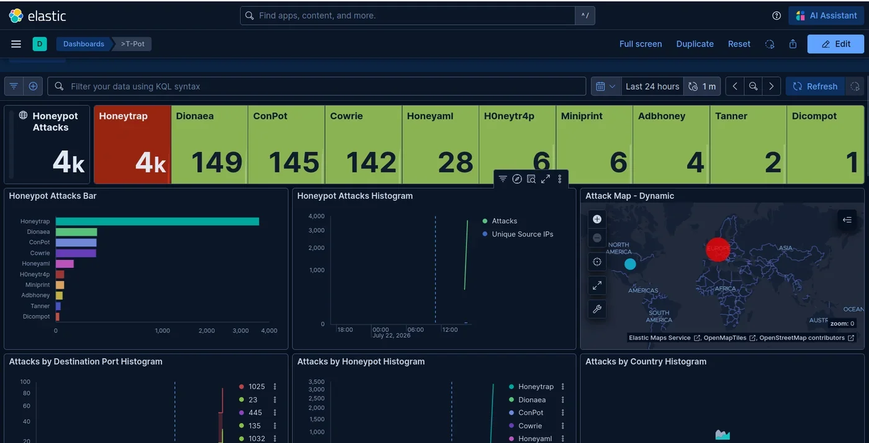Toggle Cowrie series in Honeypot Histogram legend
Viewport: 869px width, 443px height.
[530, 426]
